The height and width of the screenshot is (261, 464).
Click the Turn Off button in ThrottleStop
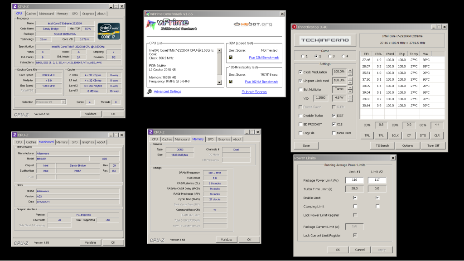pos(433,145)
